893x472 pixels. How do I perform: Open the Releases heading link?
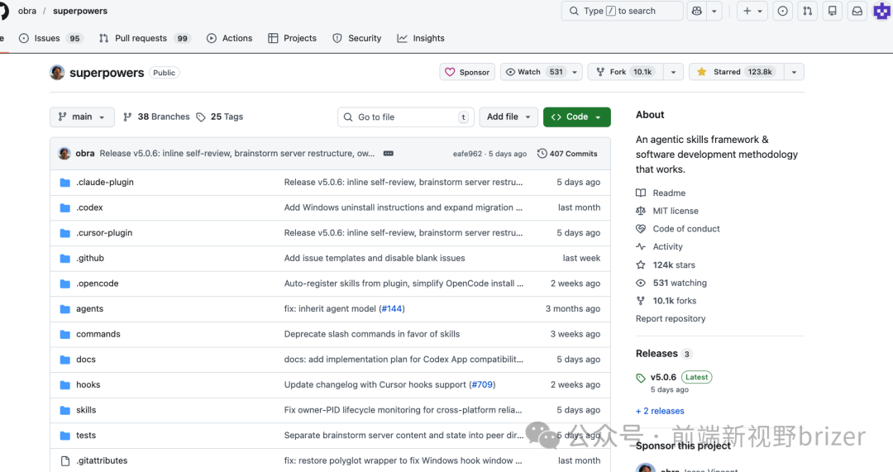point(663,354)
